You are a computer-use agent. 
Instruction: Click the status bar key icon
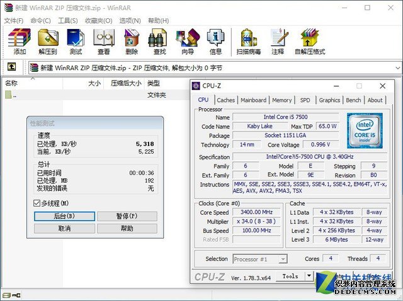click(16, 295)
